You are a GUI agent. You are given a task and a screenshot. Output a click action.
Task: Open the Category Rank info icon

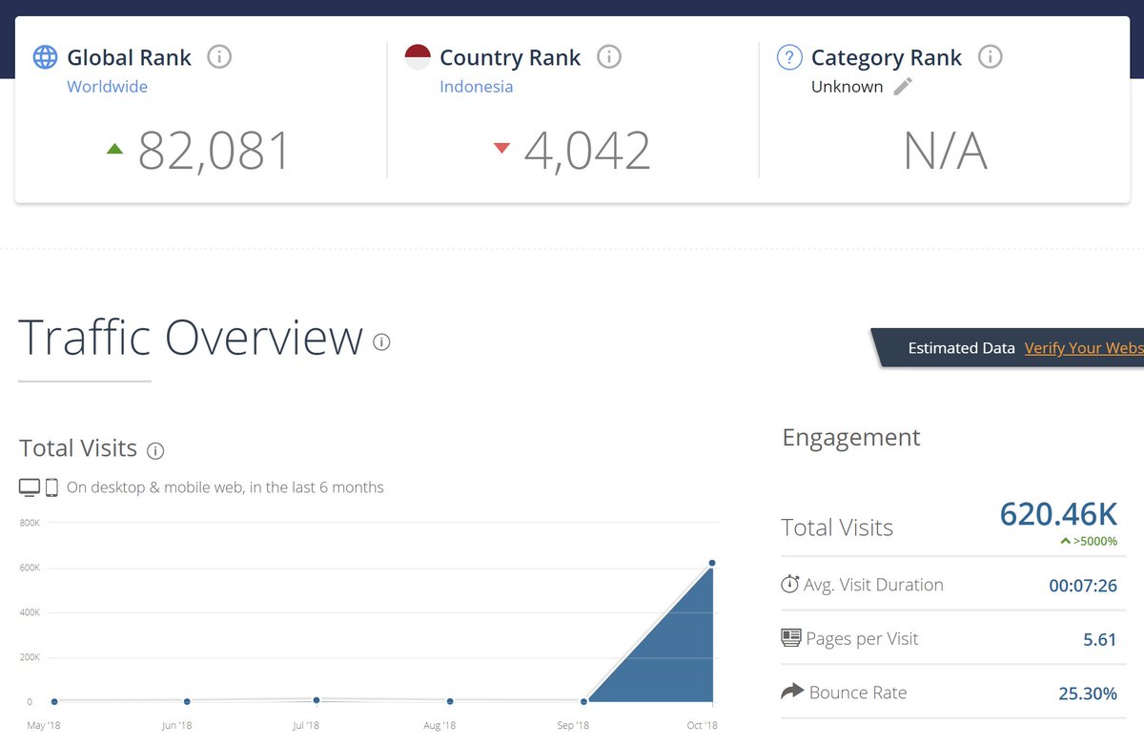pyautogui.click(x=991, y=57)
